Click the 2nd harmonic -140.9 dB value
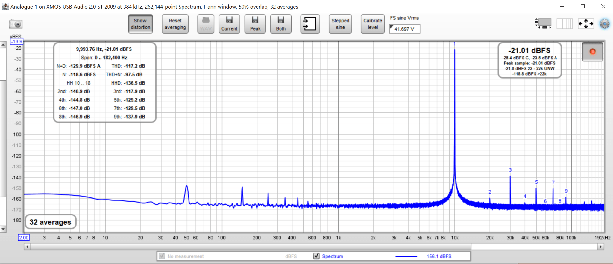 [79, 91]
